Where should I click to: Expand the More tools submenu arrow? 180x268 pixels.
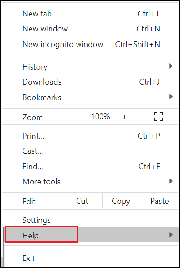[171, 181]
